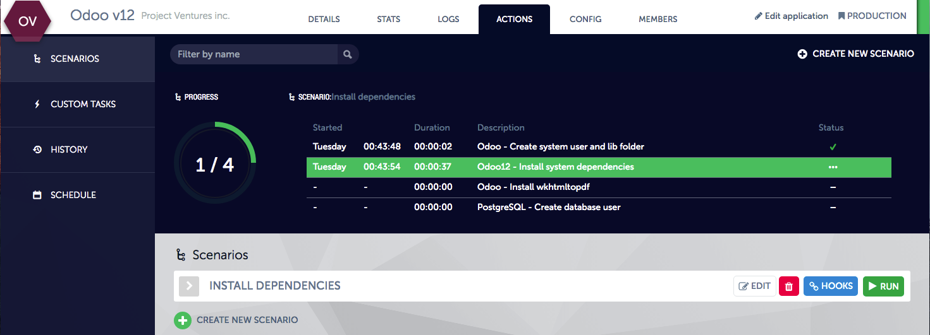The image size is (930, 335).
Task: Switch to the Details tab
Action: click(x=324, y=20)
